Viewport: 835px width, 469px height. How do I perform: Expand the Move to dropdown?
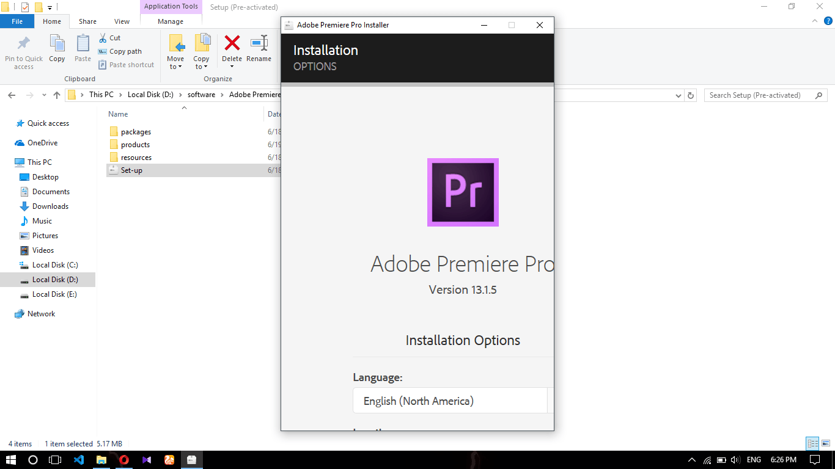175,50
